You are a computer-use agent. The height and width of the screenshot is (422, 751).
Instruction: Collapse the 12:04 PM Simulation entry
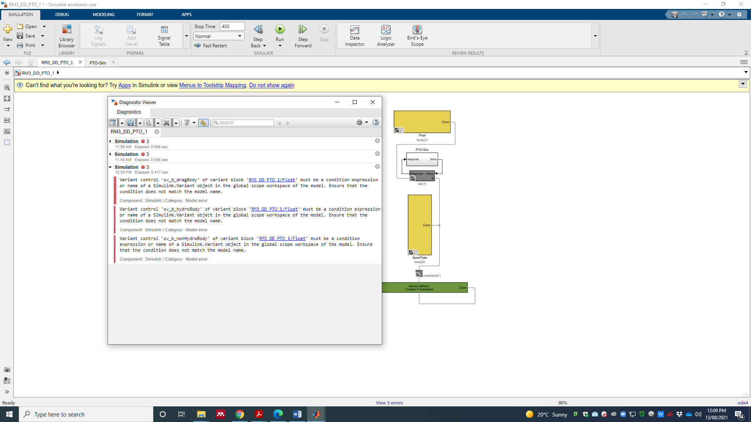coord(110,167)
